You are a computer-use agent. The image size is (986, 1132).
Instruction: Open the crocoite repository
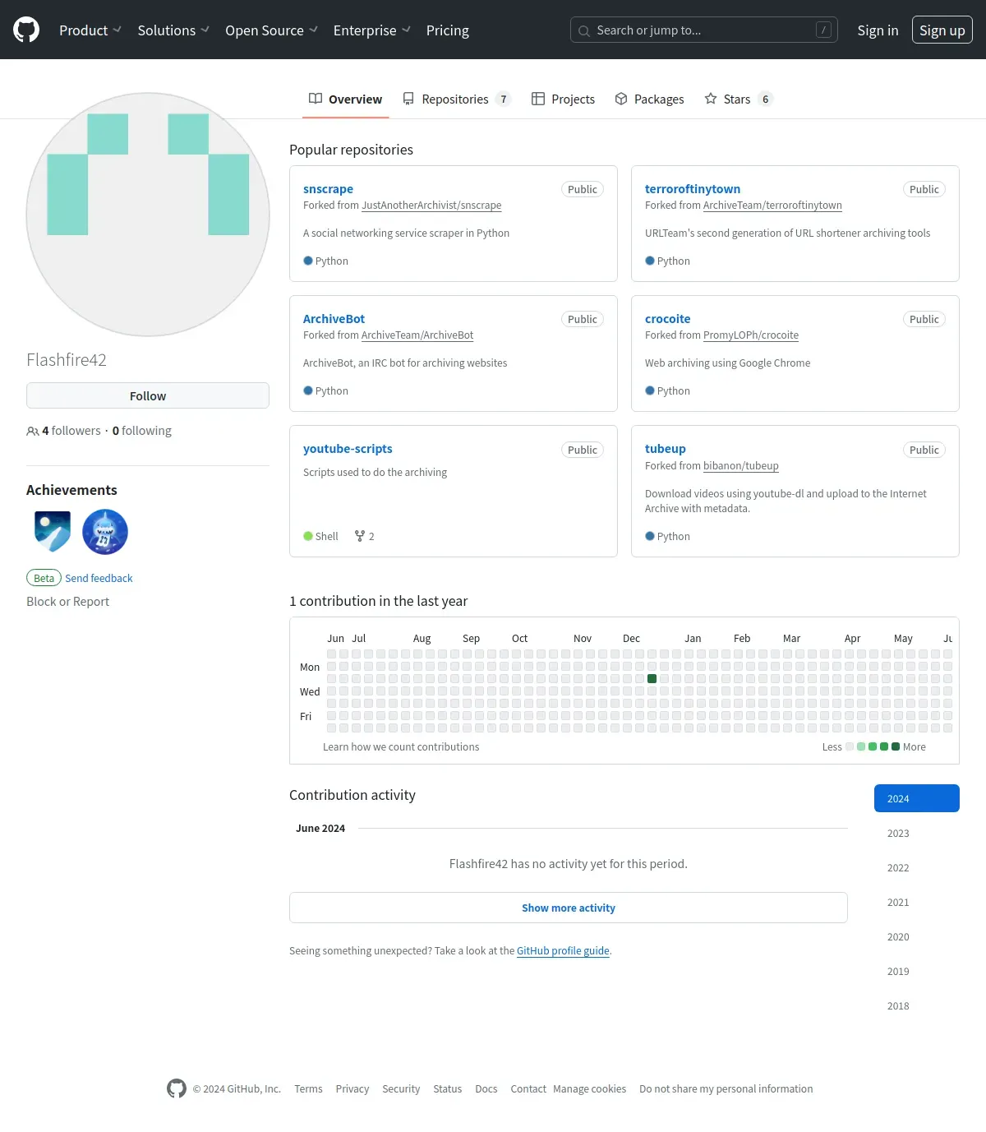[x=667, y=319]
